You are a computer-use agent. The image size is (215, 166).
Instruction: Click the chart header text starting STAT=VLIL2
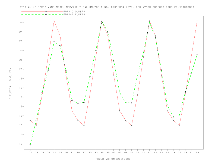(107, 7)
